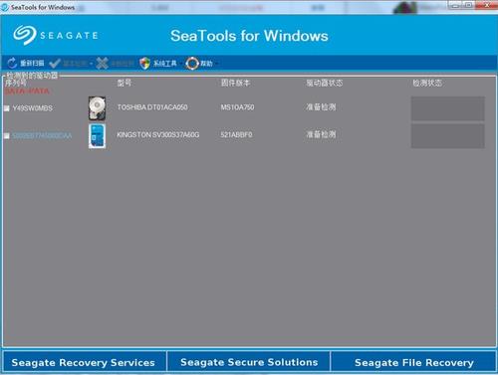Viewport: 498px width, 375px height.
Task: Click the grey X abort tests icon
Action: [x=102, y=63]
